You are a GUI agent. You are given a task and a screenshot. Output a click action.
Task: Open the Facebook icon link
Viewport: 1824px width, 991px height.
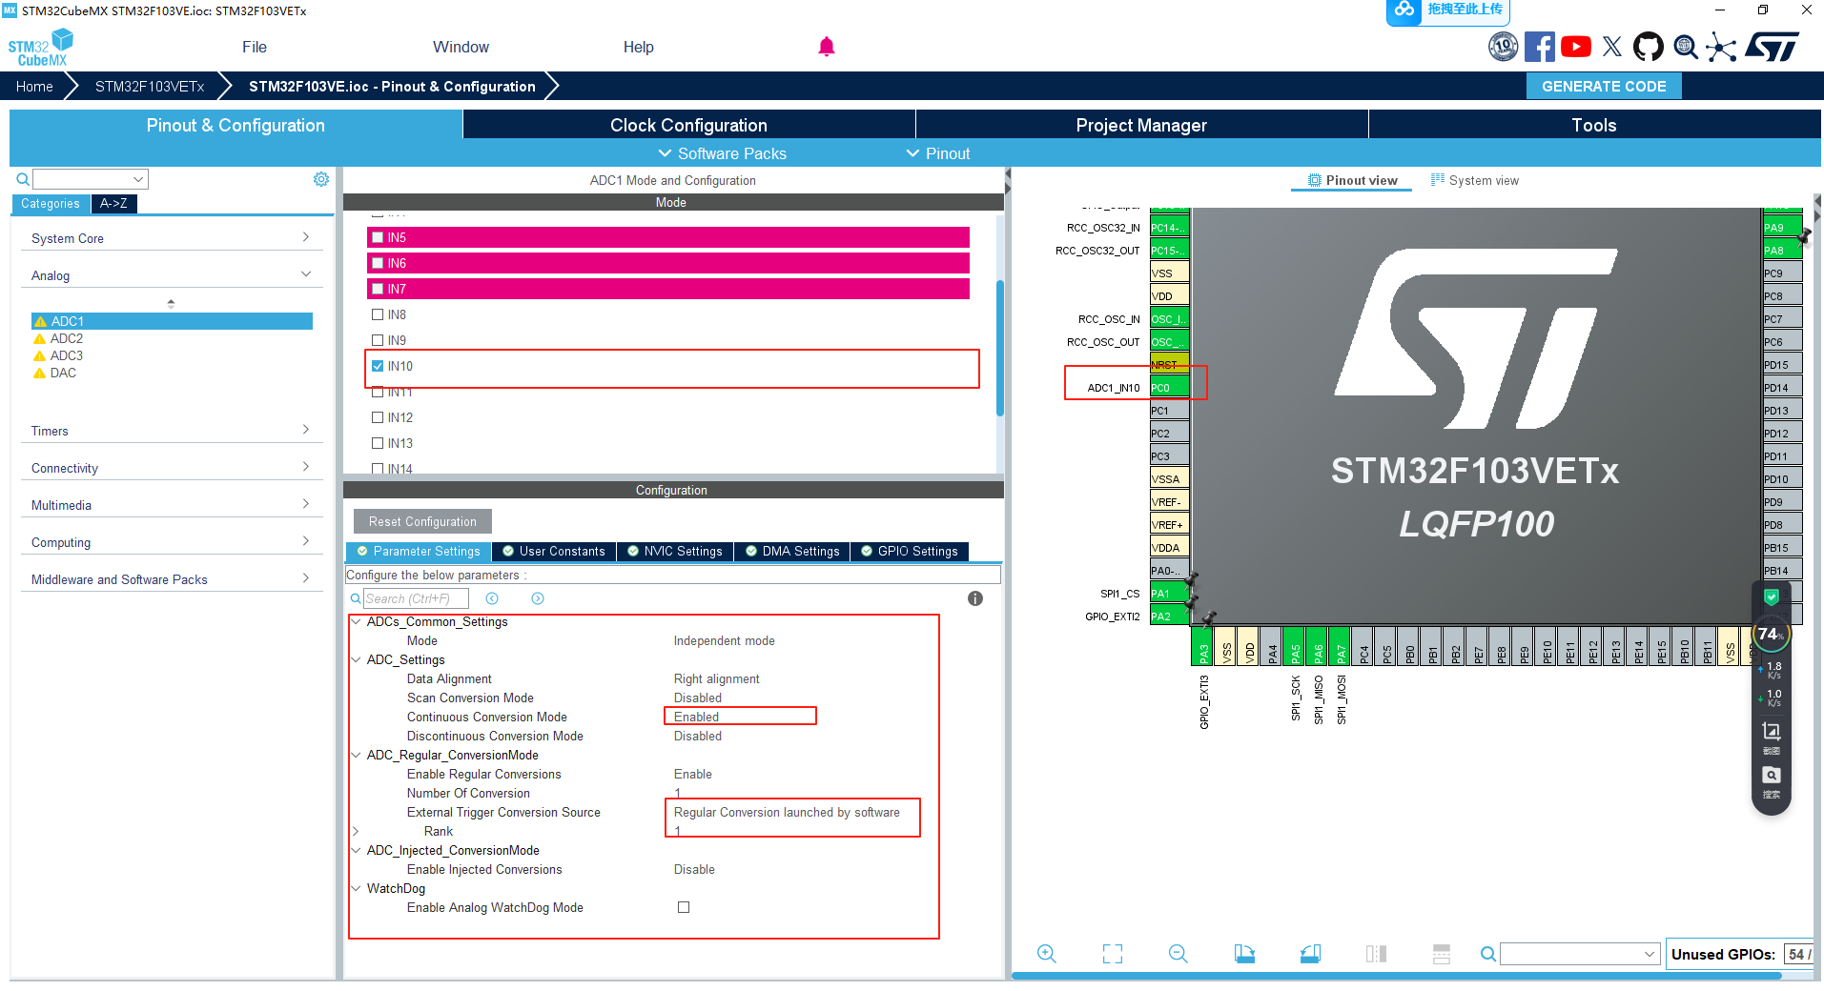pos(1539,47)
